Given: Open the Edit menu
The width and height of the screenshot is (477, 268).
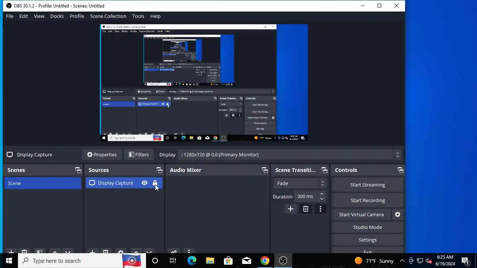Looking at the screenshot, I should pyautogui.click(x=23, y=16).
